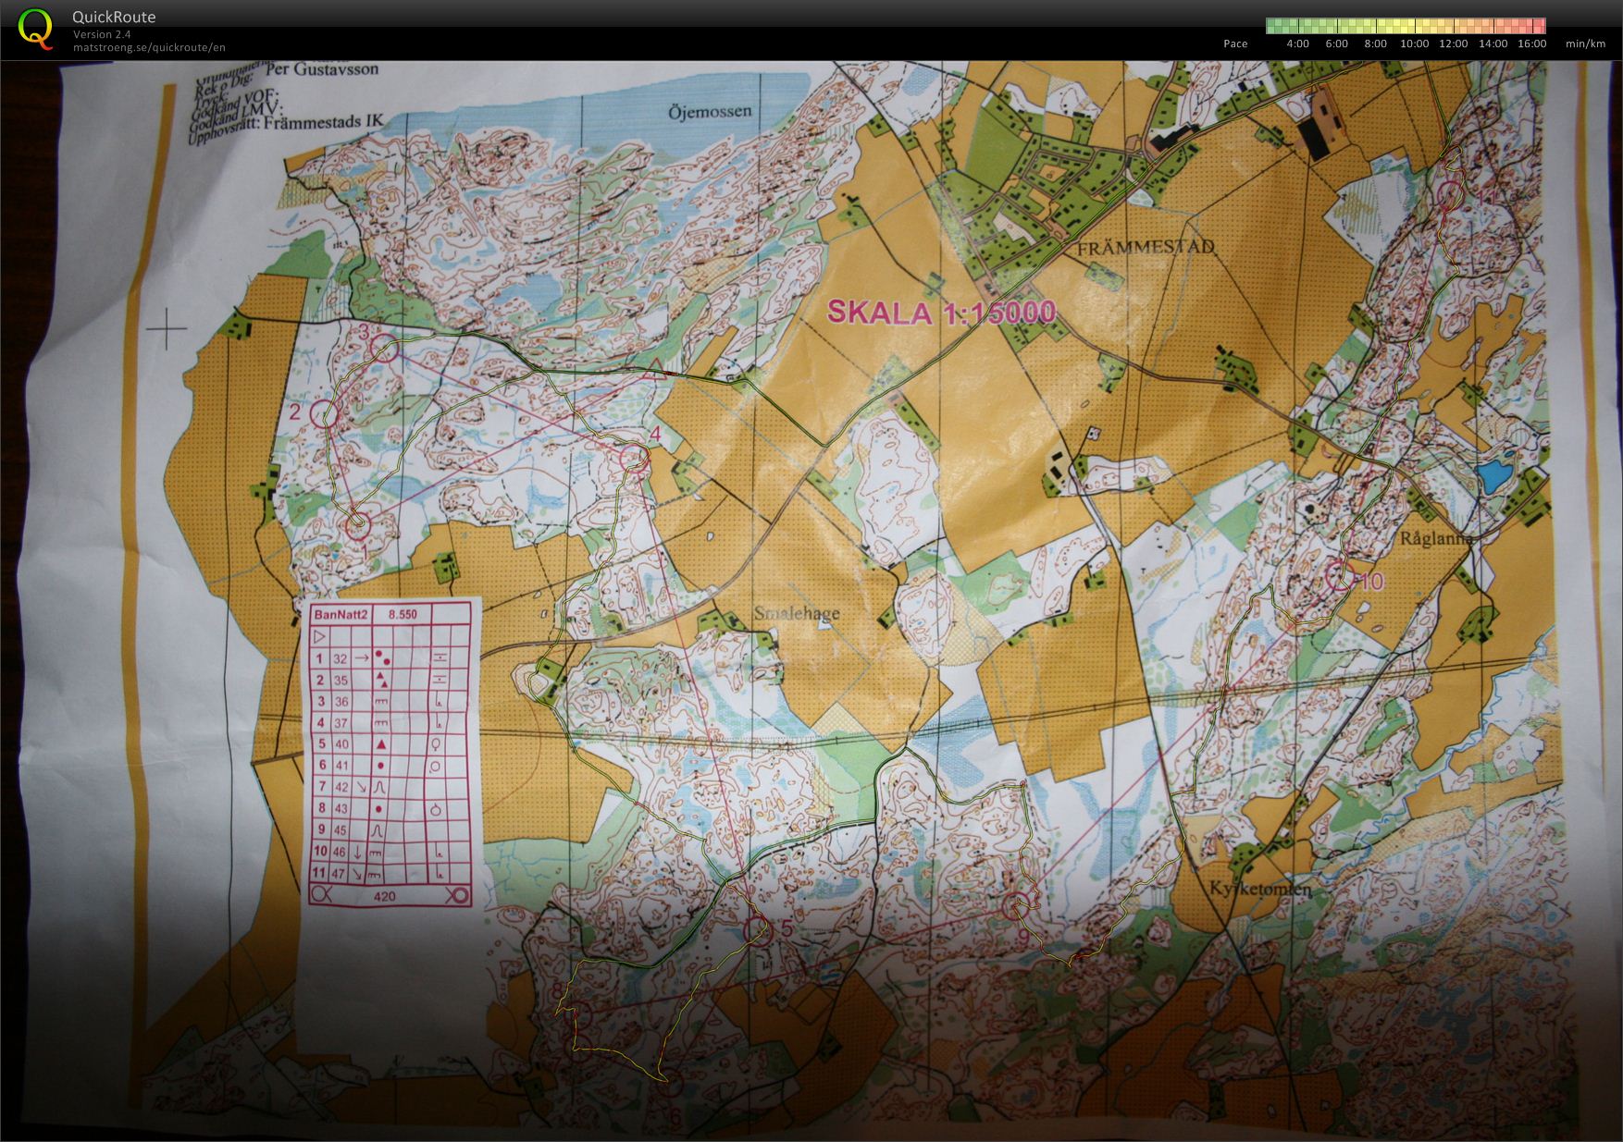Click the down arrow in row 10
Image resolution: width=1623 pixels, height=1142 pixels.
click(x=358, y=852)
